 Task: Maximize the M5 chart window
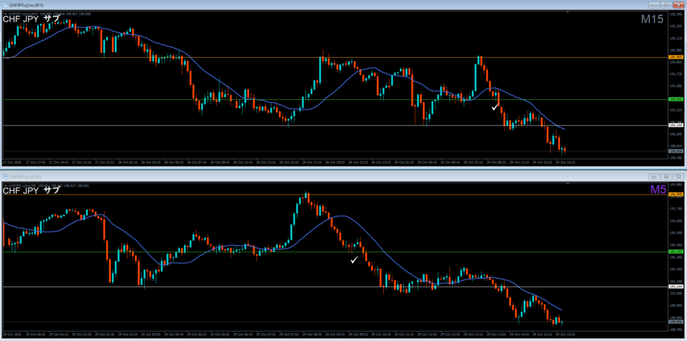click(666, 176)
